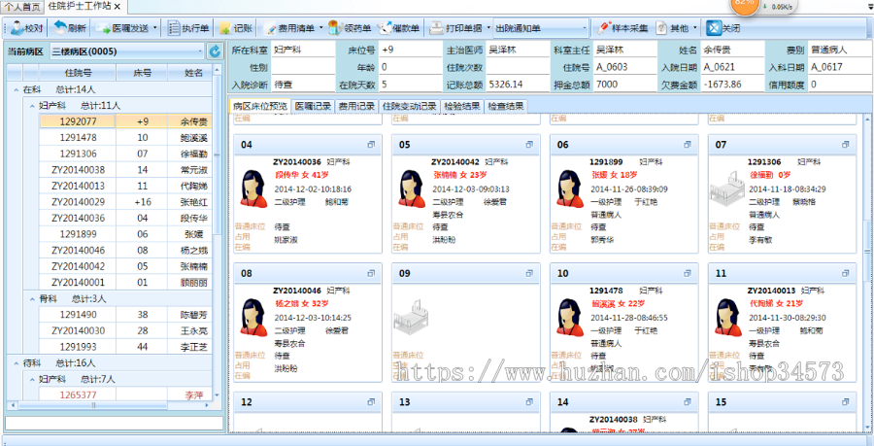Select patient row 1265377
The image size is (874, 446).
pyautogui.click(x=126, y=395)
